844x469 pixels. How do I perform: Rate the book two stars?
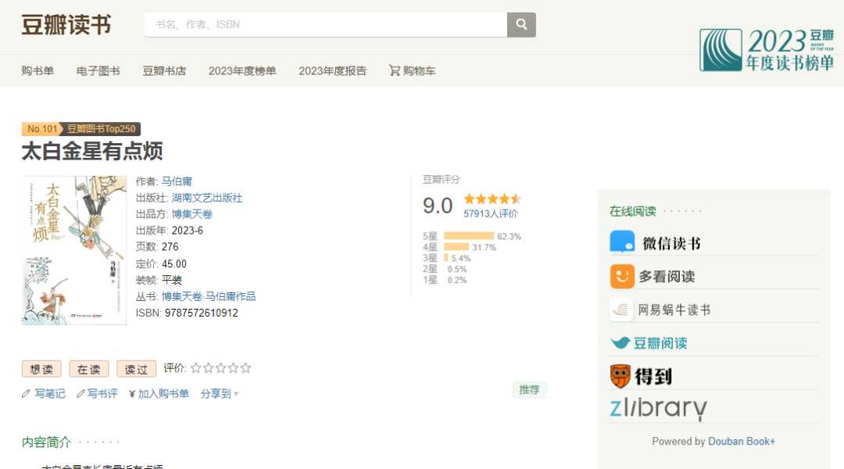tap(209, 368)
